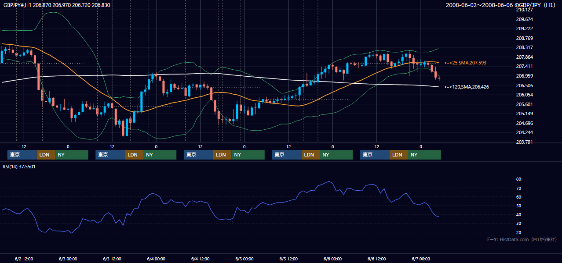Click the 209.674 price axis label
The width and height of the screenshot is (562, 263).
[524, 19]
